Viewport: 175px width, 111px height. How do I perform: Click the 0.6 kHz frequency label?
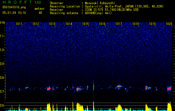[x=2, y=105]
